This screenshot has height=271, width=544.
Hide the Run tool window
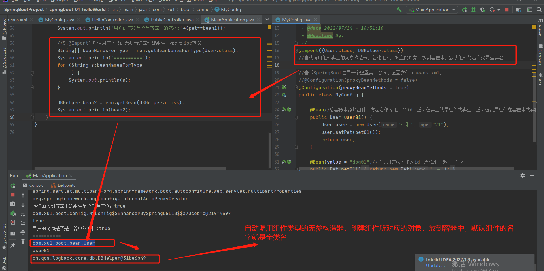tap(532, 175)
